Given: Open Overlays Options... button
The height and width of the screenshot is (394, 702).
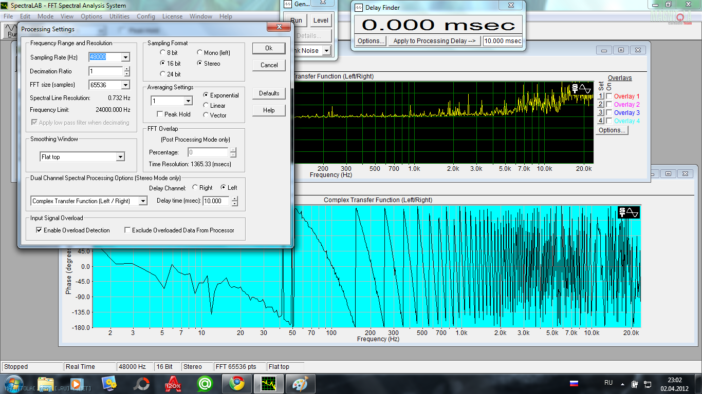Looking at the screenshot, I should (x=612, y=130).
